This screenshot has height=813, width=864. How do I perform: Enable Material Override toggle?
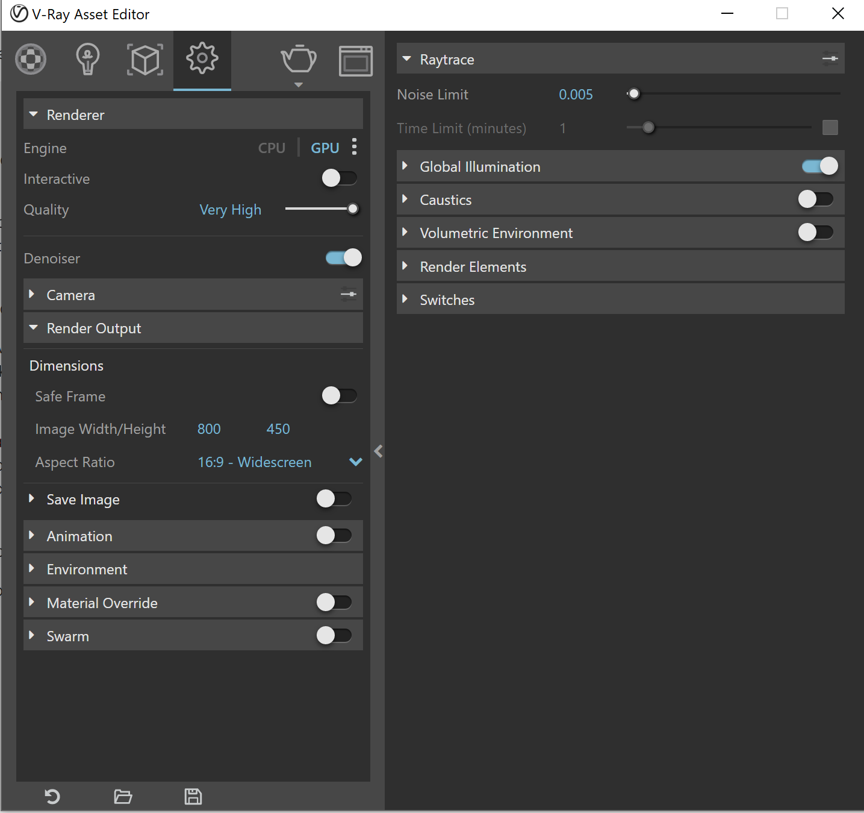click(334, 602)
